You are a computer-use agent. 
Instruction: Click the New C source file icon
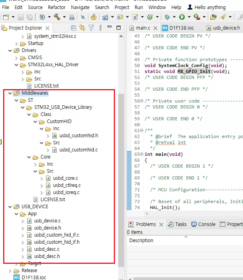[x=135, y=17]
